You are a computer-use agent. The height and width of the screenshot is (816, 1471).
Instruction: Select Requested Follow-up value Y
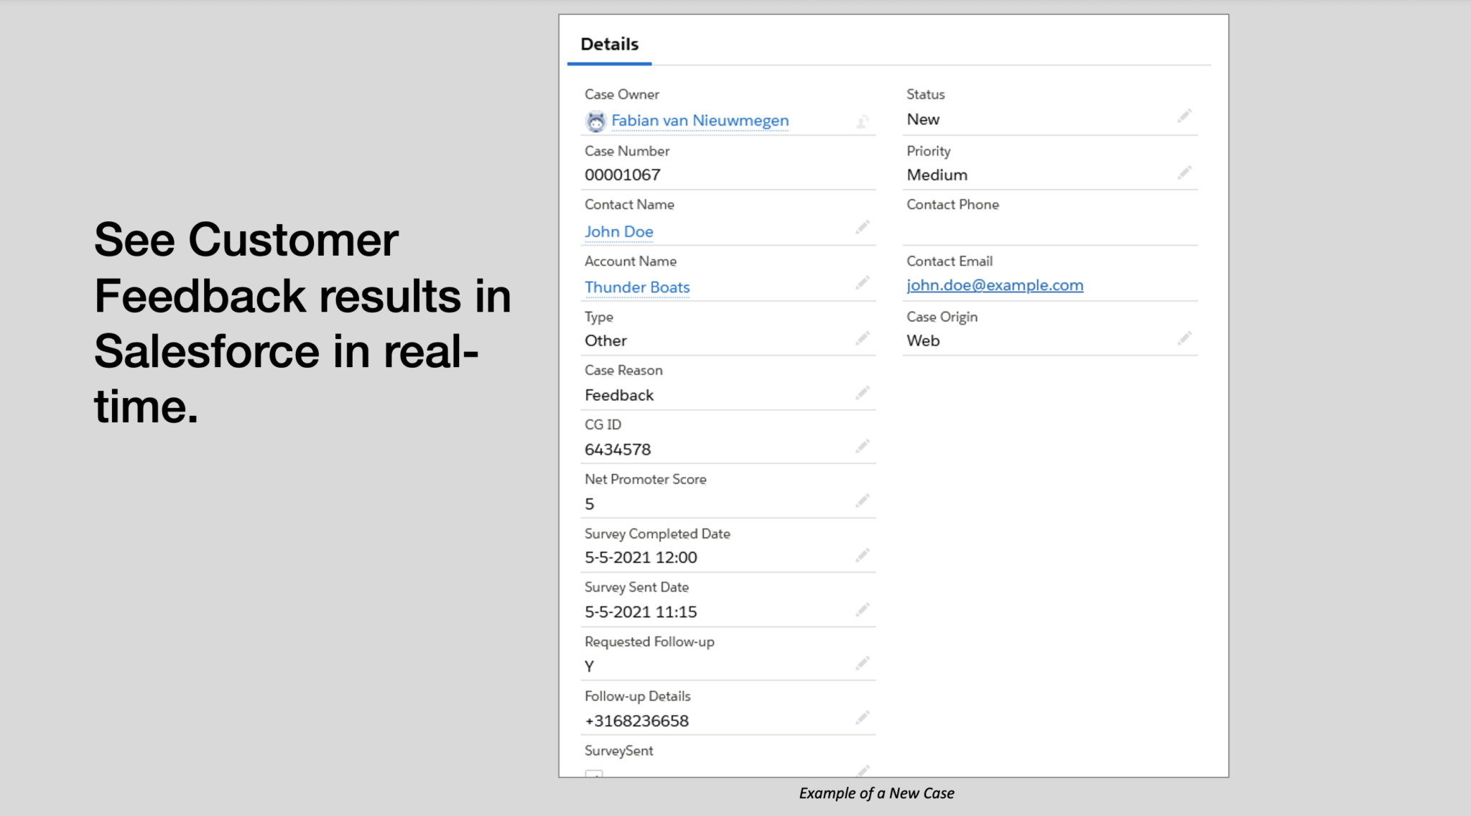coord(590,667)
